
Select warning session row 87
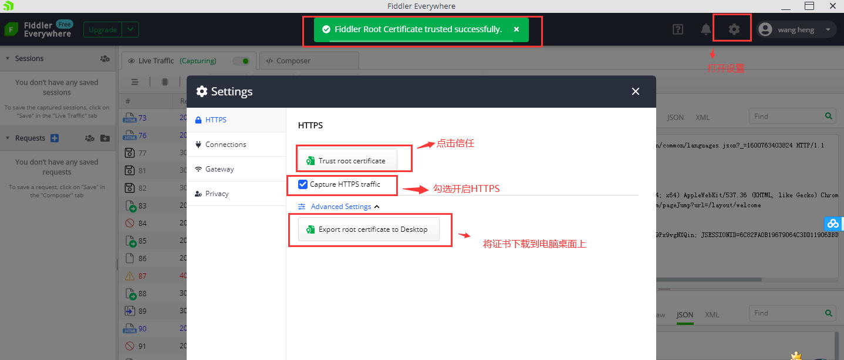click(x=152, y=276)
